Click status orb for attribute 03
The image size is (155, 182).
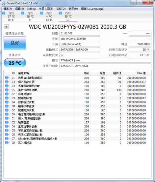click(7, 82)
